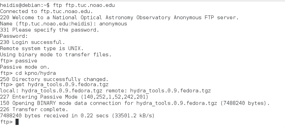Image resolution: width=285 pixels, height=128 pixels.
Task: Click the 'Password:' prompt line
Action: click(x=14, y=36)
